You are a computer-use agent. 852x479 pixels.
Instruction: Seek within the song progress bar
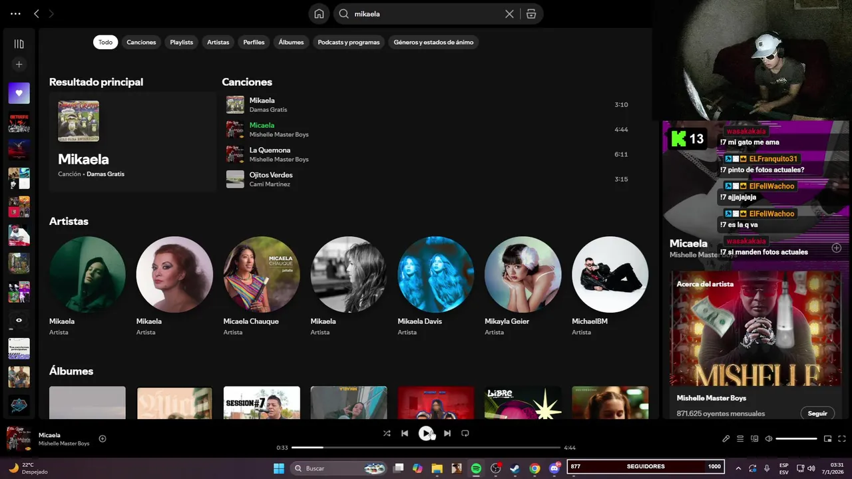pyautogui.click(x=426, y=448)
